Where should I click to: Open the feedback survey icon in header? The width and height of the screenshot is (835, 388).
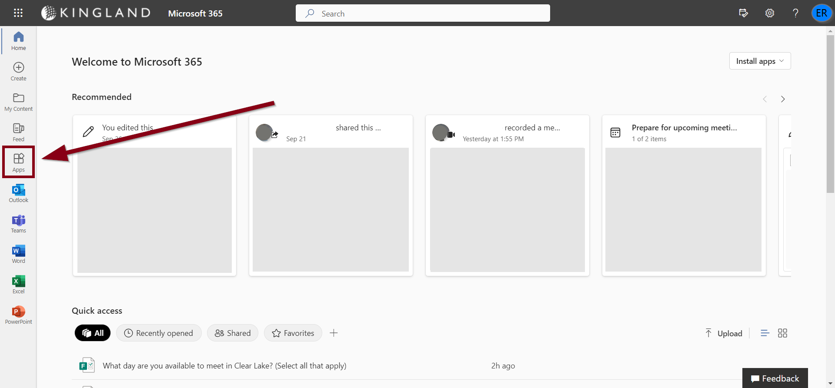click(x=744, y=13)
